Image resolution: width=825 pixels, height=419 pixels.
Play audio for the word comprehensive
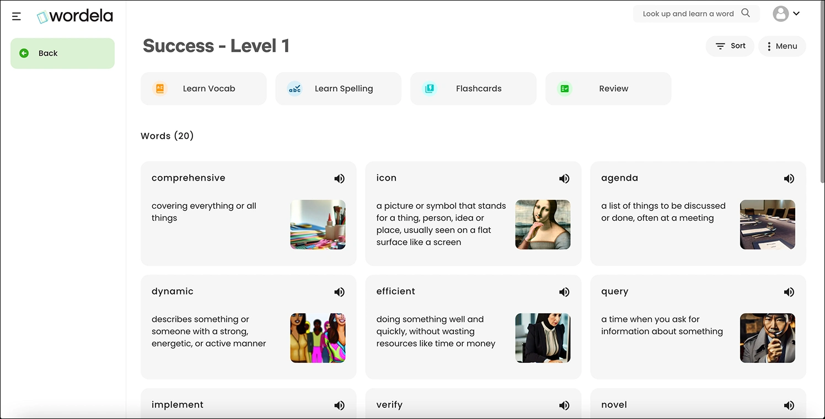pyautogui.click(x=339, y=178)
